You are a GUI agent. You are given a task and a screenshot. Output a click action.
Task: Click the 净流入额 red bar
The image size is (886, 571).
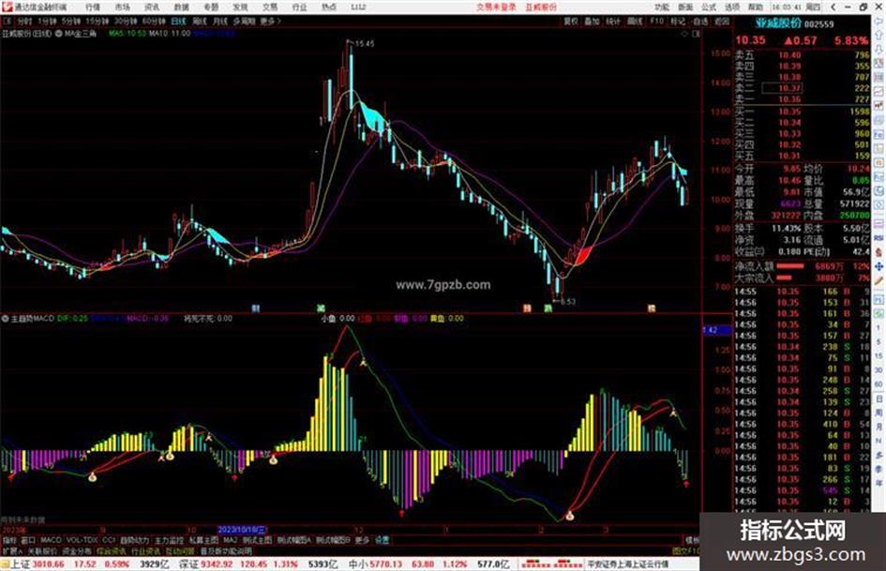tap(790, 266)
